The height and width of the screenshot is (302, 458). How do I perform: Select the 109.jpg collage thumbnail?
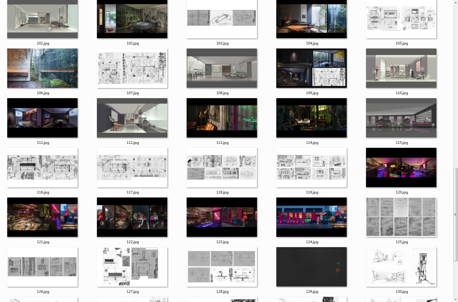pos(311,68)
